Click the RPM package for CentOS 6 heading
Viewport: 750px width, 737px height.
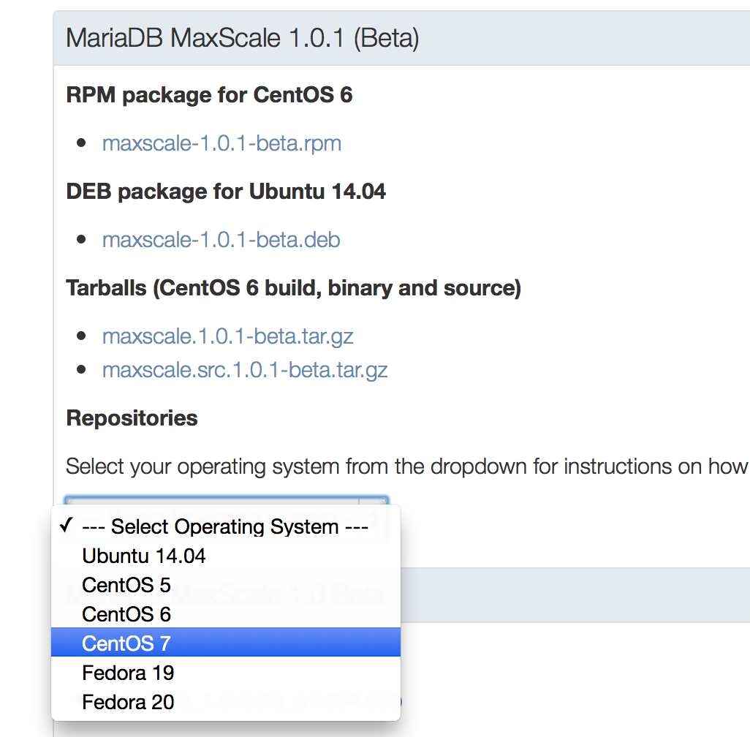coord(209,95)
